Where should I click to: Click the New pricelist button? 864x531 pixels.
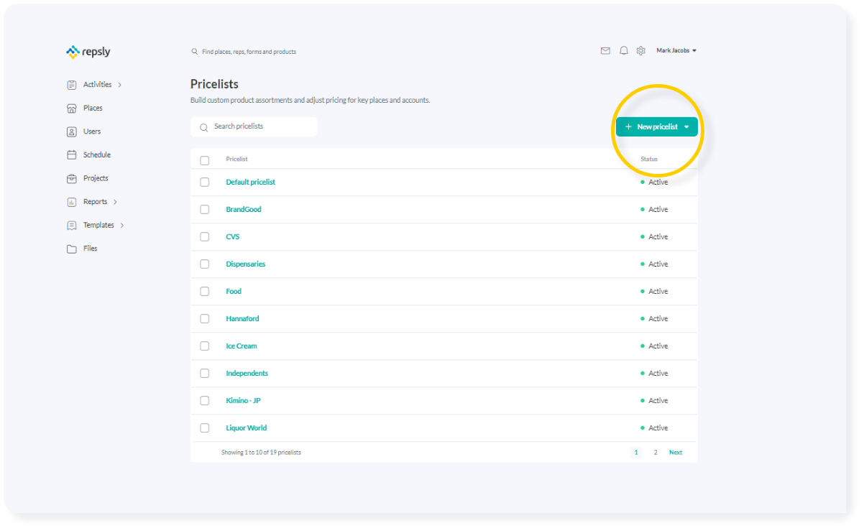click(656, 127)
